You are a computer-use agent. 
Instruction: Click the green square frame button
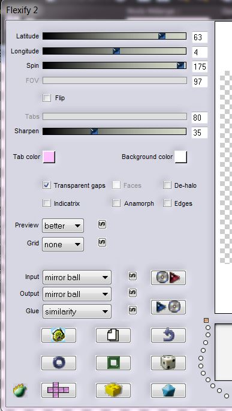(x=113, y=363)
